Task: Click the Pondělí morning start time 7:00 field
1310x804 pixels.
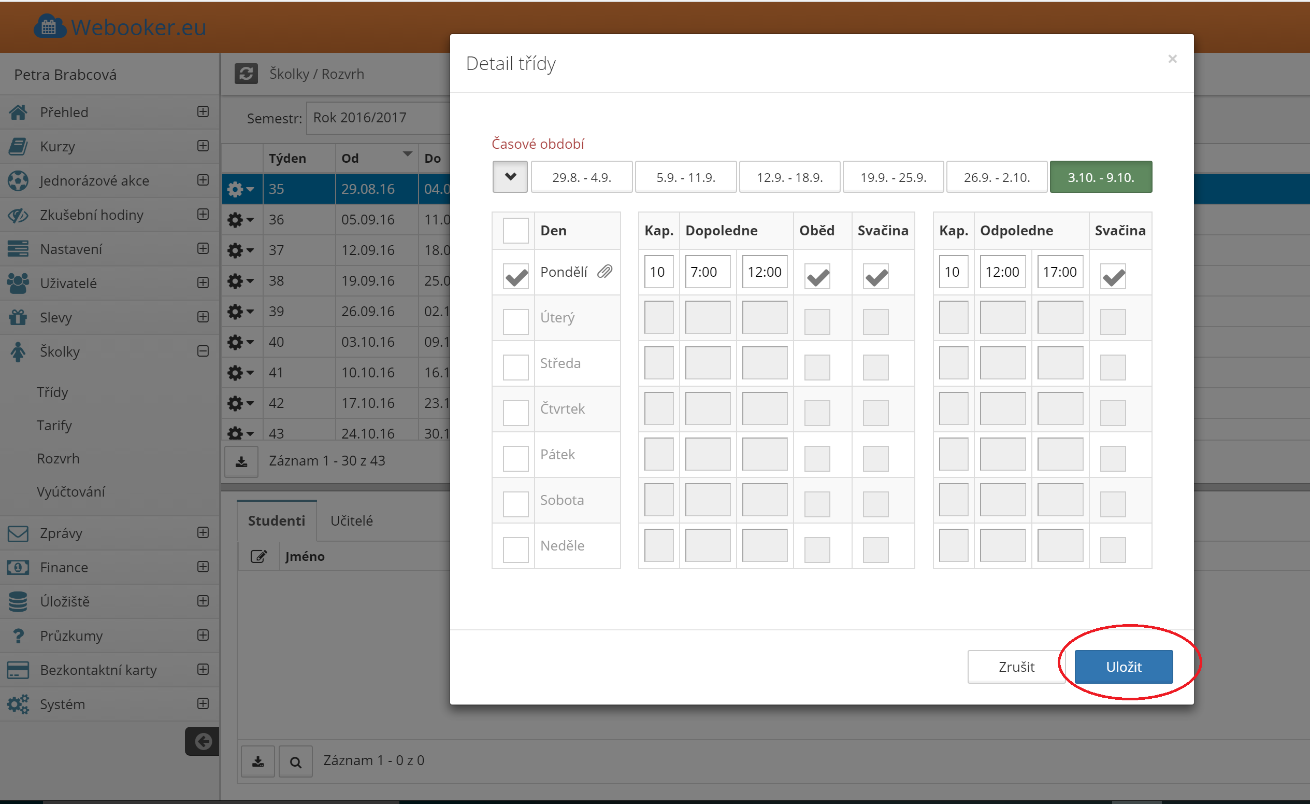Action: pos(707,272)
